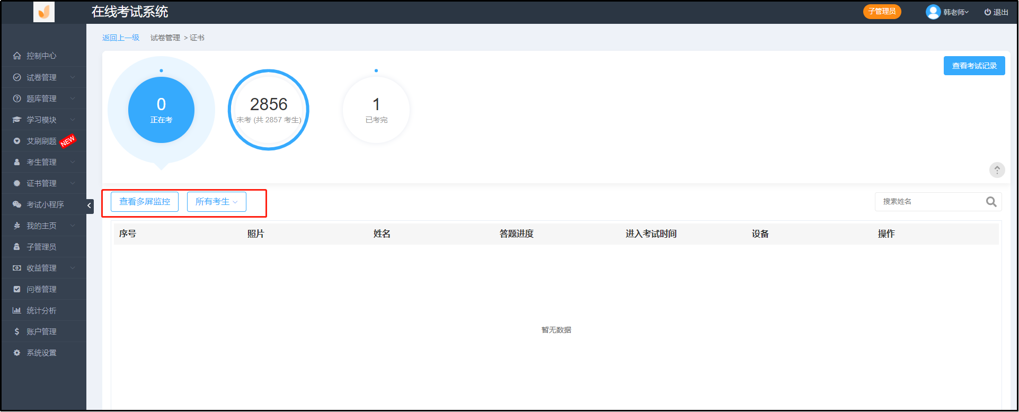
Task: Click the 题库管理 question mark icon
Action: (x=17, y=98)
